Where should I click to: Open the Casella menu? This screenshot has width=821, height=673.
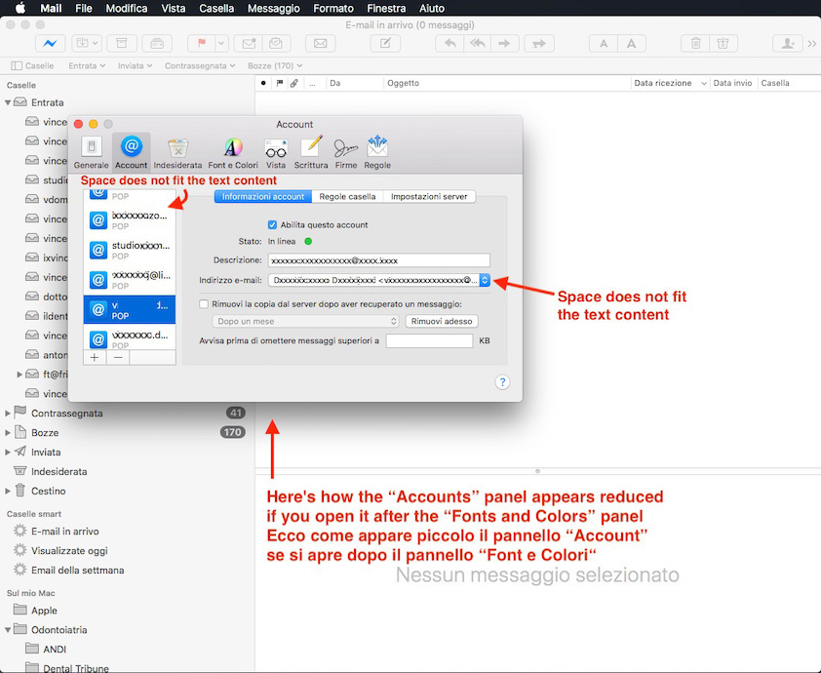(216, 9)
